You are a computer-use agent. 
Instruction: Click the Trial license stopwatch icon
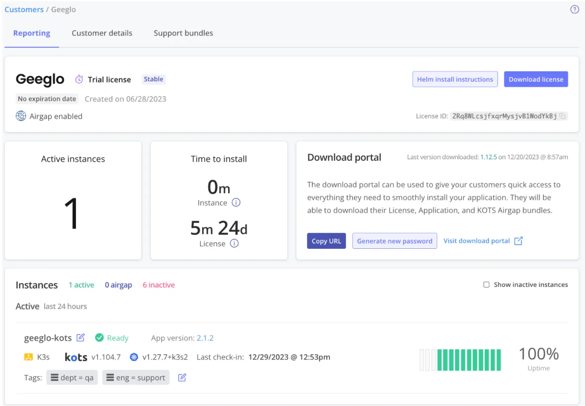coord(79,79)
